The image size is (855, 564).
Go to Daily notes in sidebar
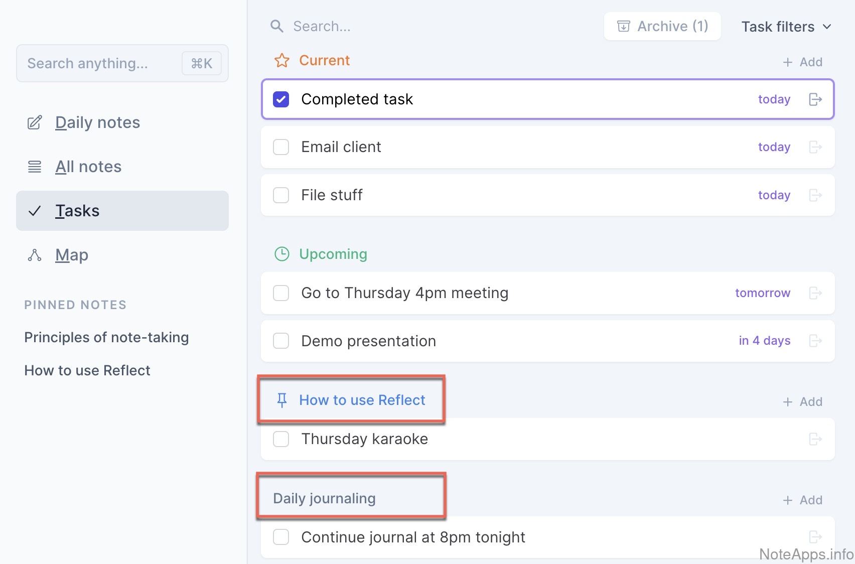(97, 122)
